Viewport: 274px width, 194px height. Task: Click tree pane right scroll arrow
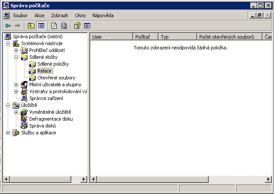click(x=83, y=179)
